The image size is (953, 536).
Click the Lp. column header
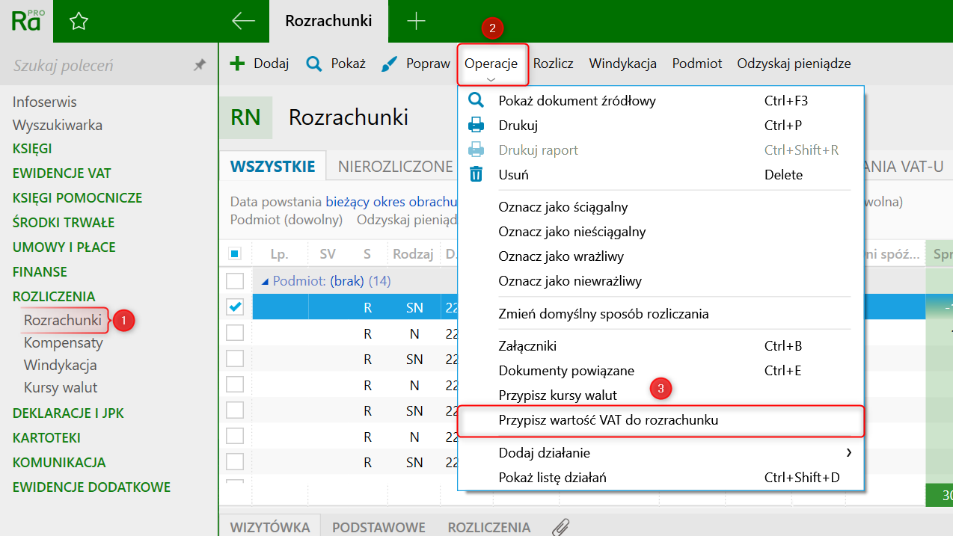point(280,254)
